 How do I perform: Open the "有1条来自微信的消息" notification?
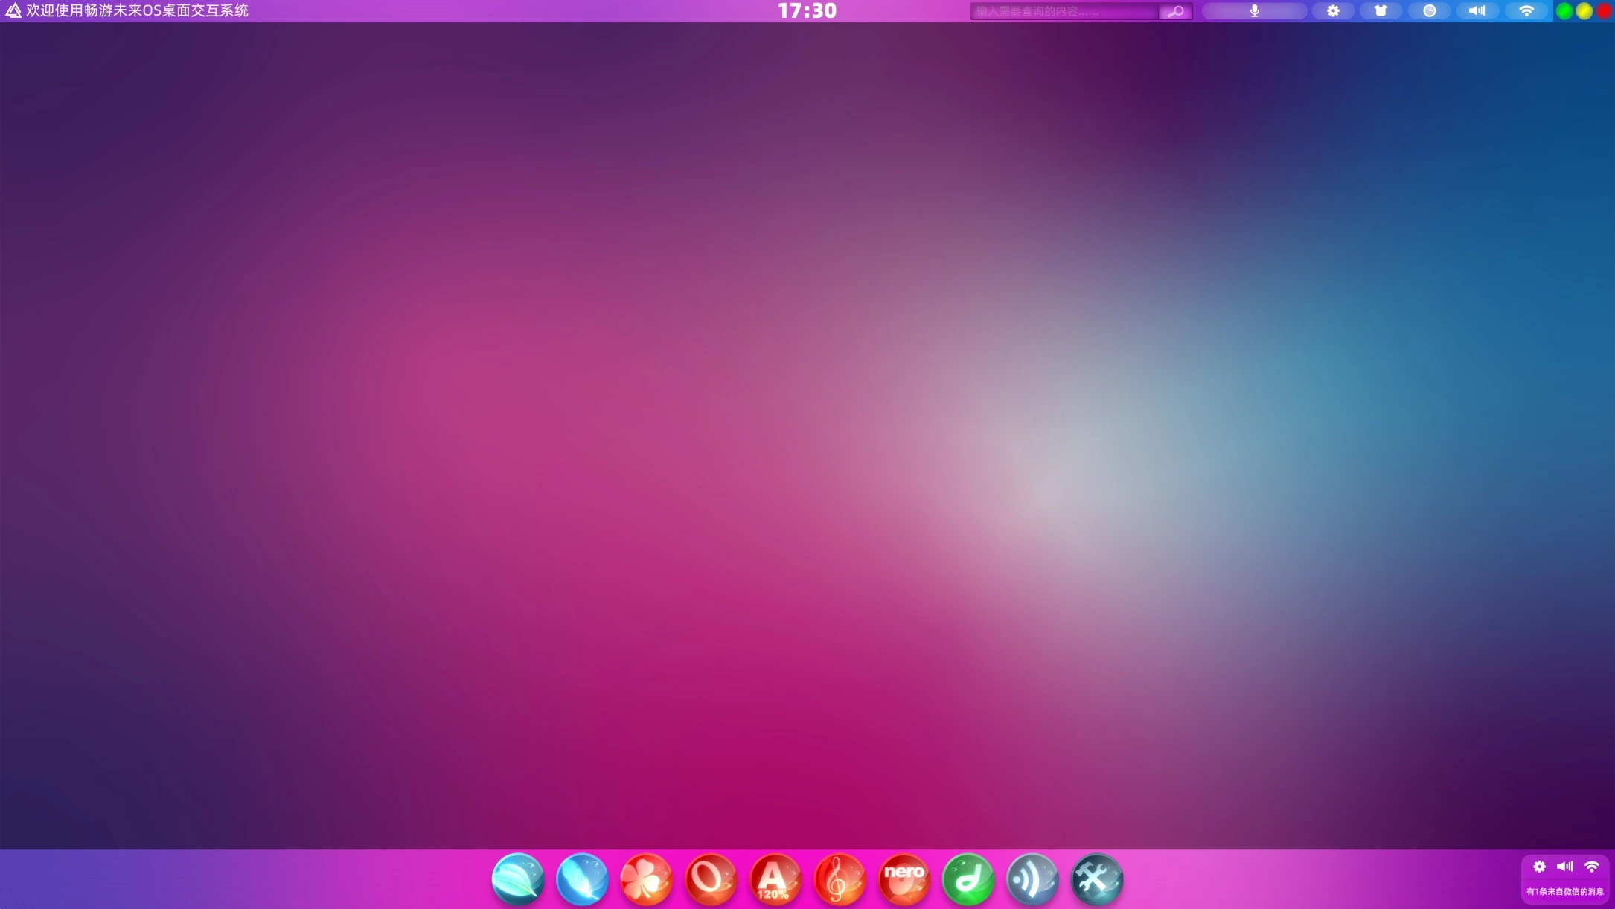(1565, 891)
